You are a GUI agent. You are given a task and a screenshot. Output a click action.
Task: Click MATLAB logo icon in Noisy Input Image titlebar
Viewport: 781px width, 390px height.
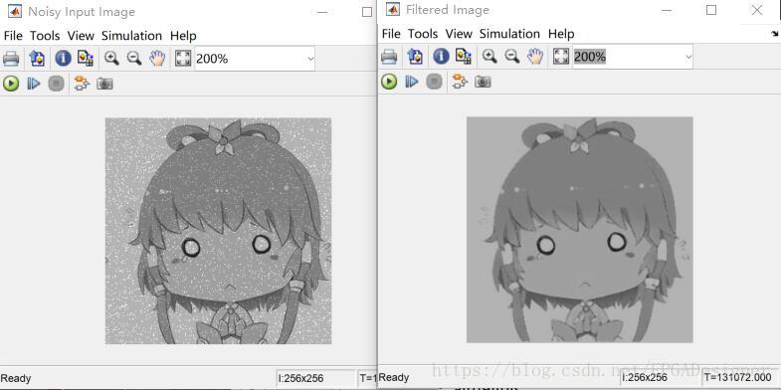pyautogui.click(x=15, y=11)
